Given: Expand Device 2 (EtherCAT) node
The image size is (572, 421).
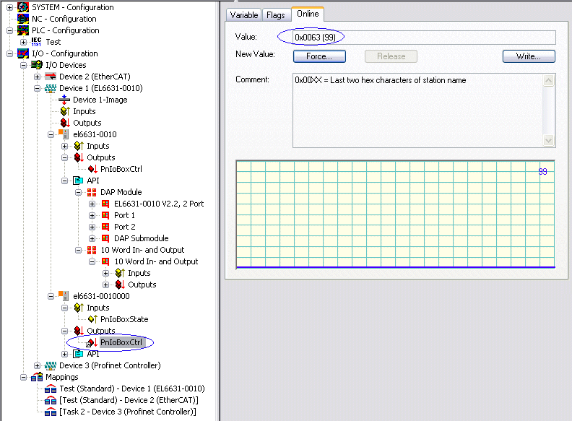Looking at the screenshot, I should click(38, 77).
